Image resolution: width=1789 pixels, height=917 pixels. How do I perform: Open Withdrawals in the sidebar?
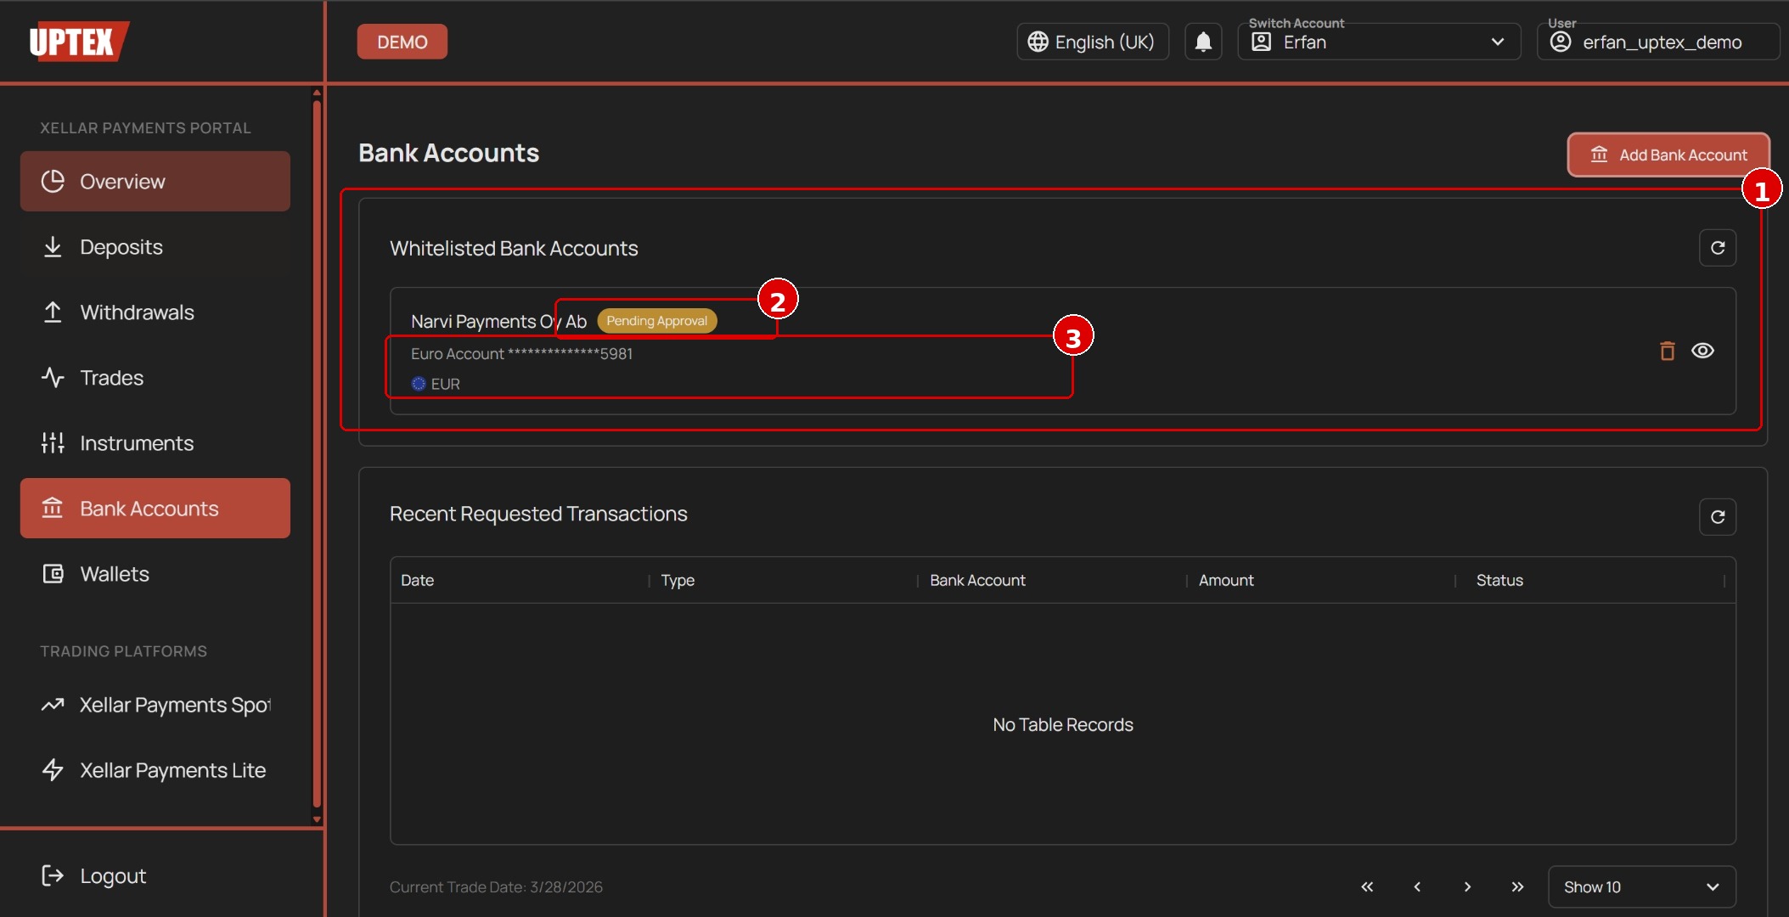click(155, 312)
